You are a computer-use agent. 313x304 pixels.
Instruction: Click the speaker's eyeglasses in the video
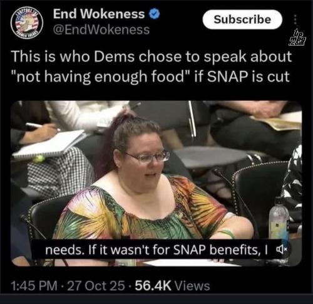(x=147, y=157)
